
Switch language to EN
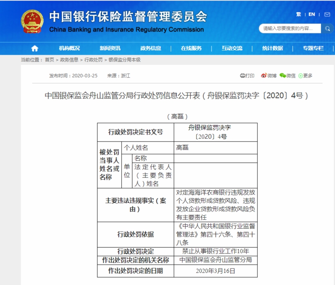(312, 15)
